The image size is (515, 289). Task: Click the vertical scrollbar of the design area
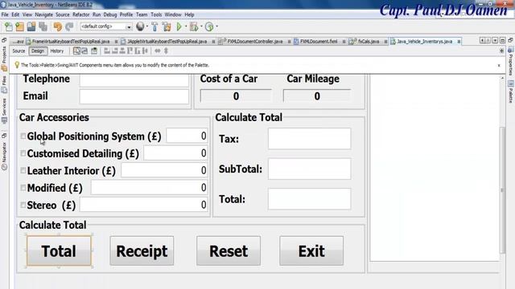(502, 190)
